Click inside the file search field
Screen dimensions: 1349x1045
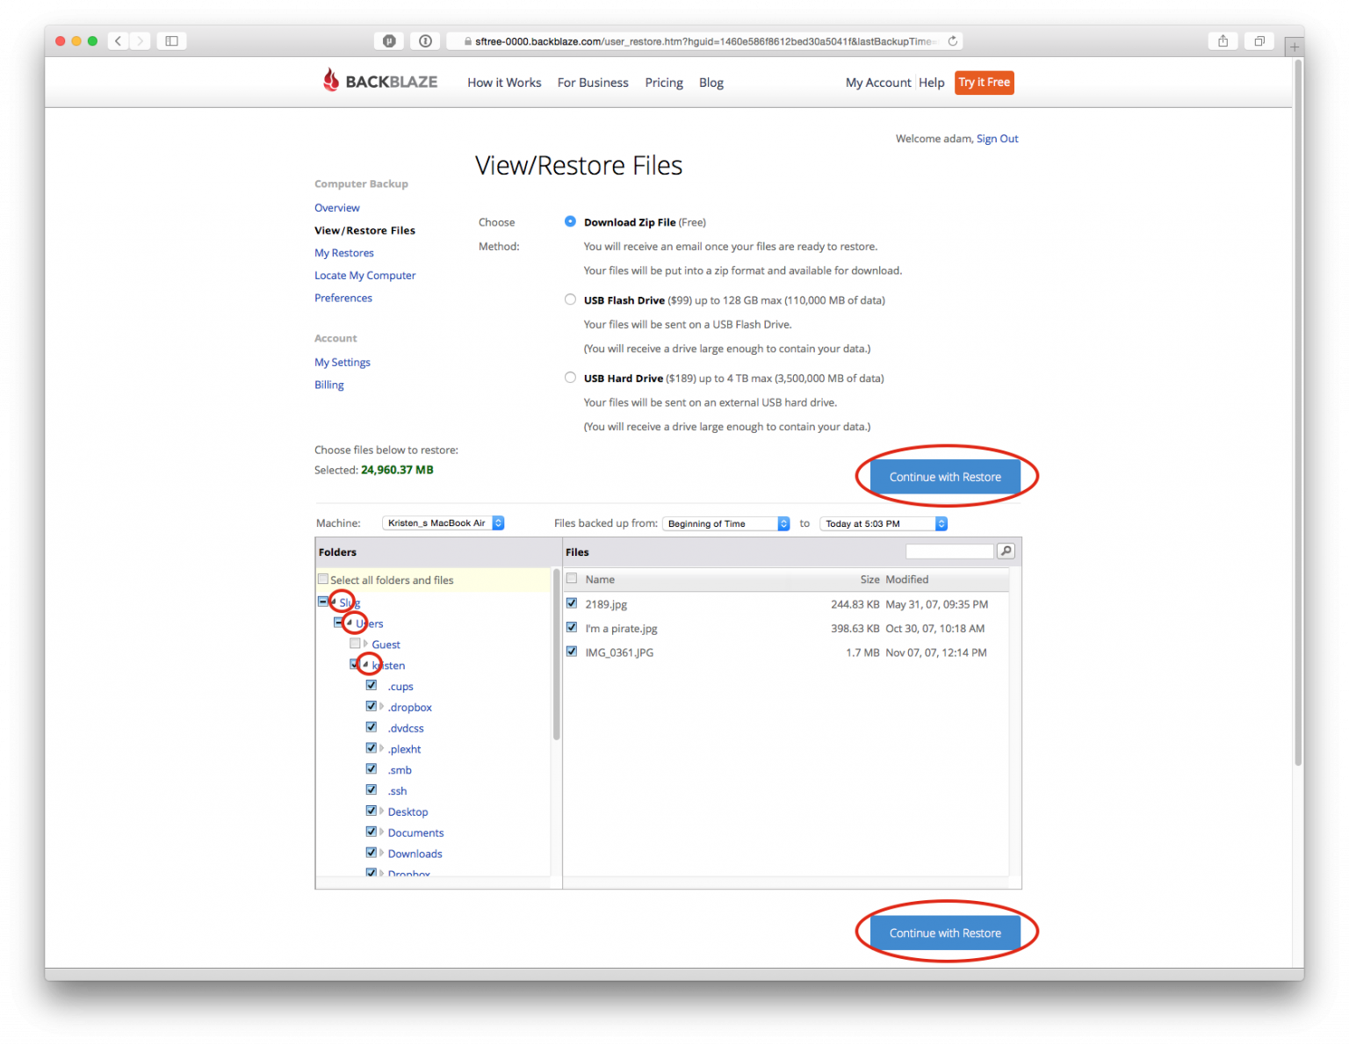click(949, 551)
